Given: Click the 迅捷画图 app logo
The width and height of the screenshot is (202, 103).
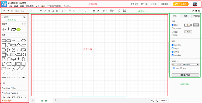Looking at the screenshot, I should click(x=4, y=4).
